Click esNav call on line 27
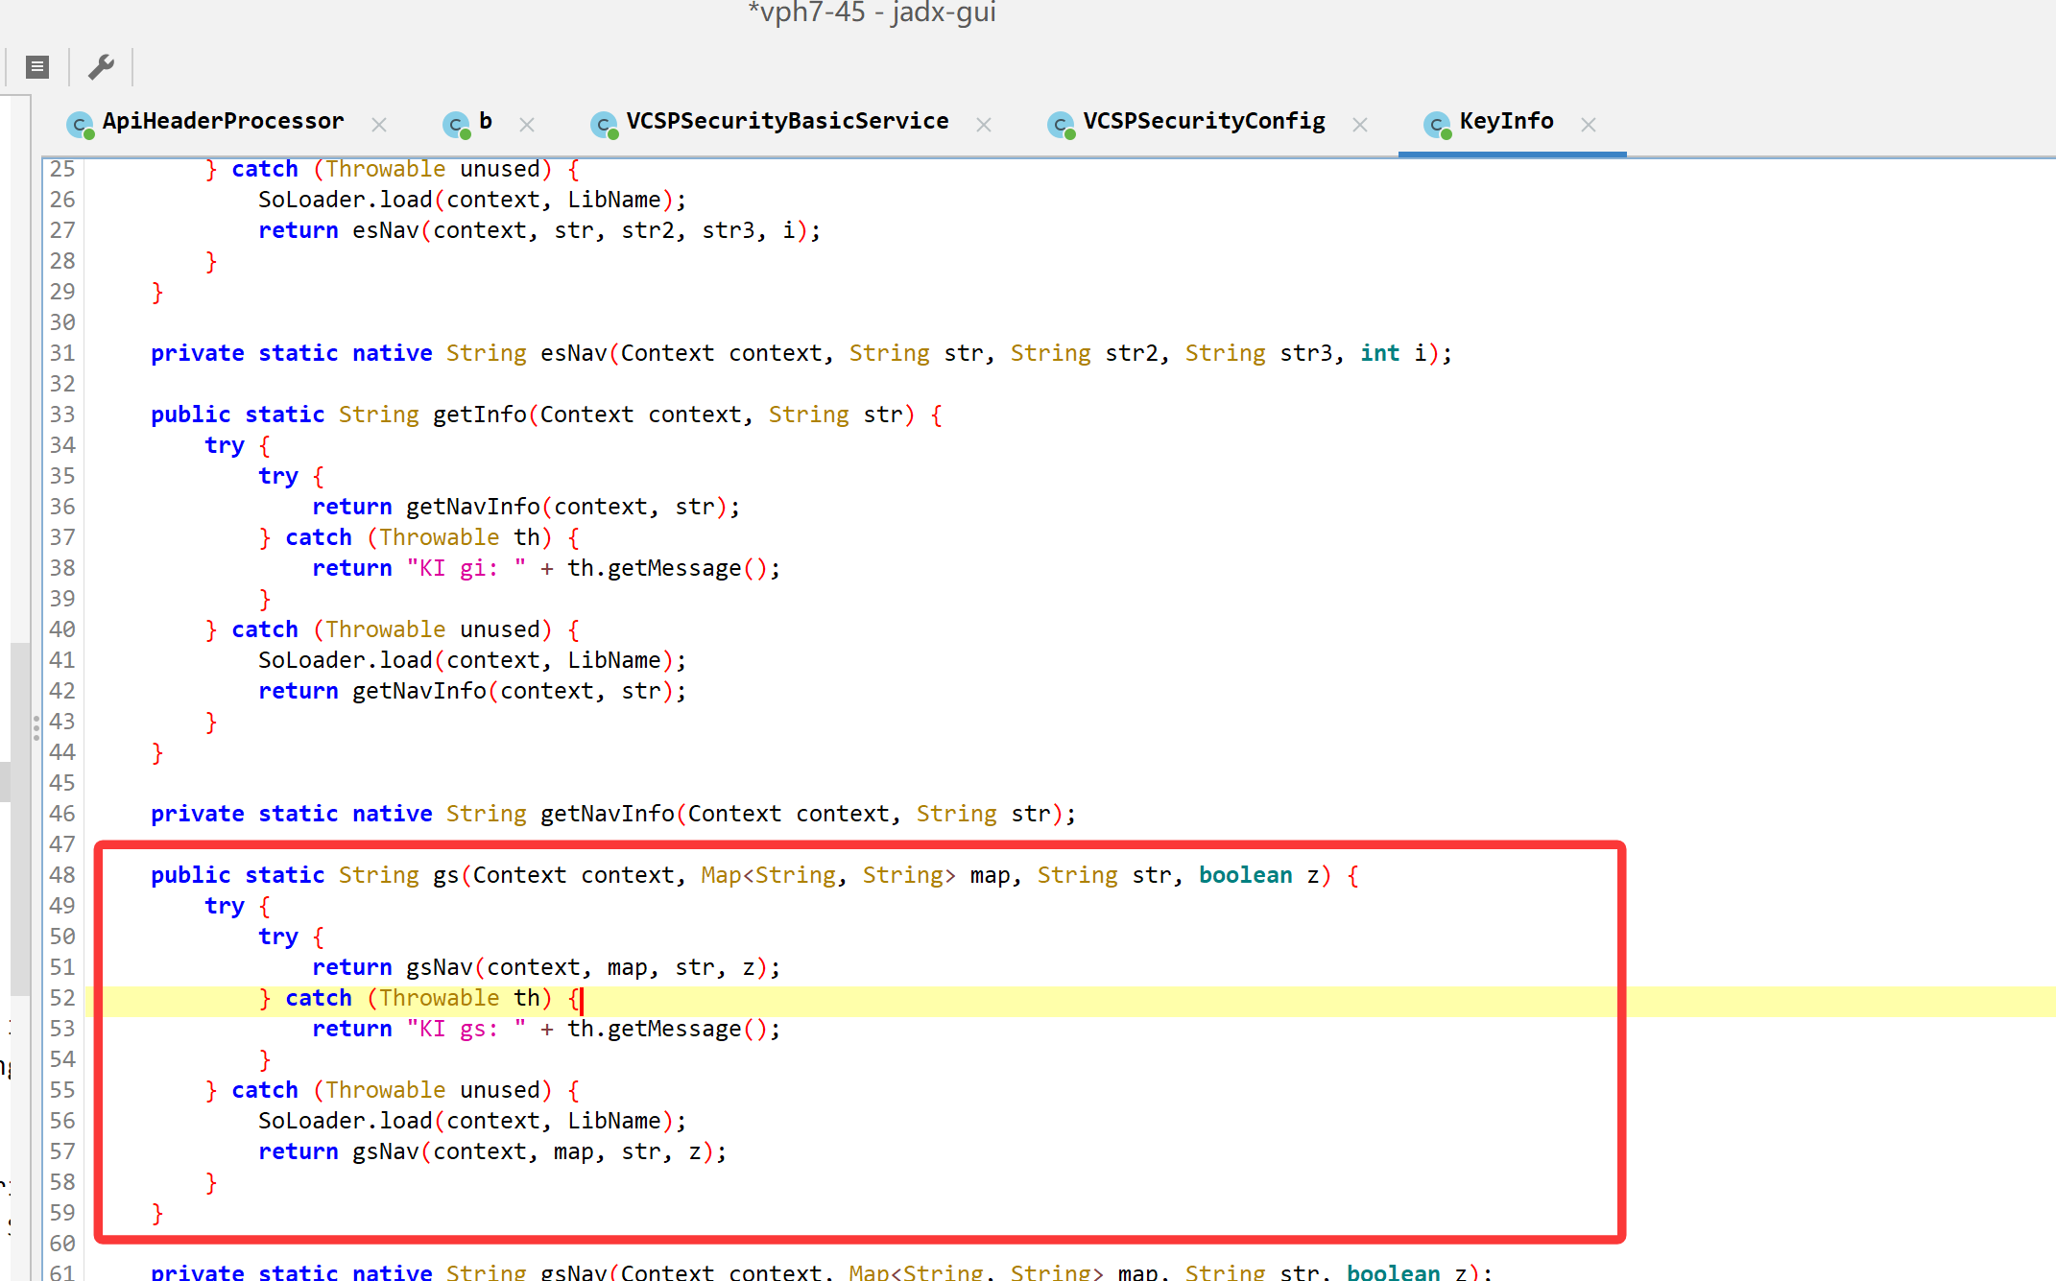 pos(386,230)
